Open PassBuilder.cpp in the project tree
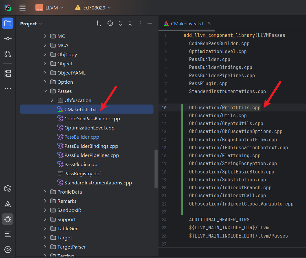Viewport: 306px width, 258px height. [x=82, y=137]
